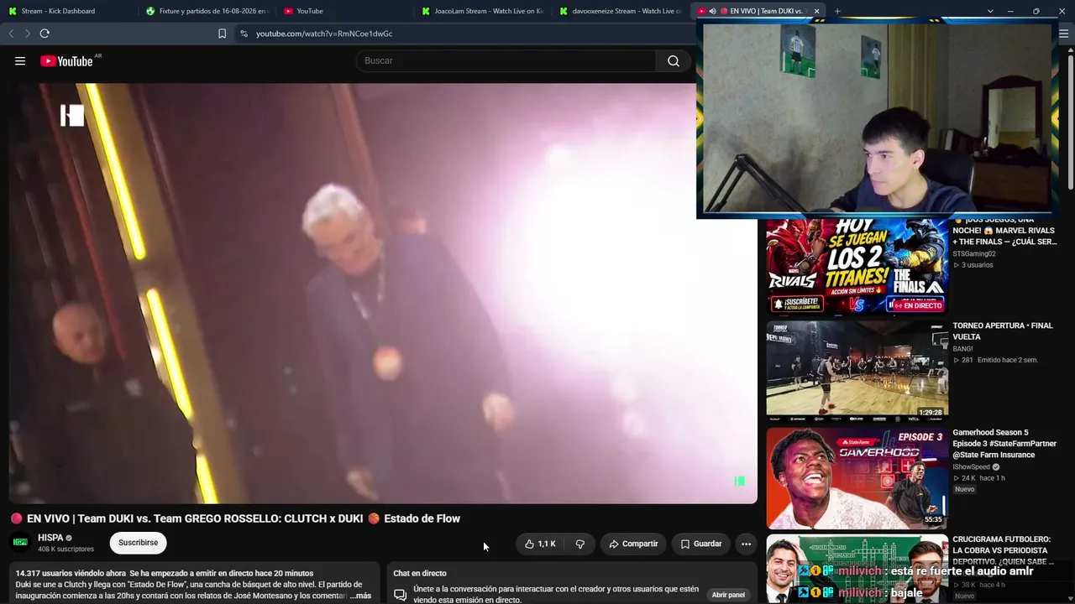
Task: Click the search magnifier button
Action: [674, 61]
